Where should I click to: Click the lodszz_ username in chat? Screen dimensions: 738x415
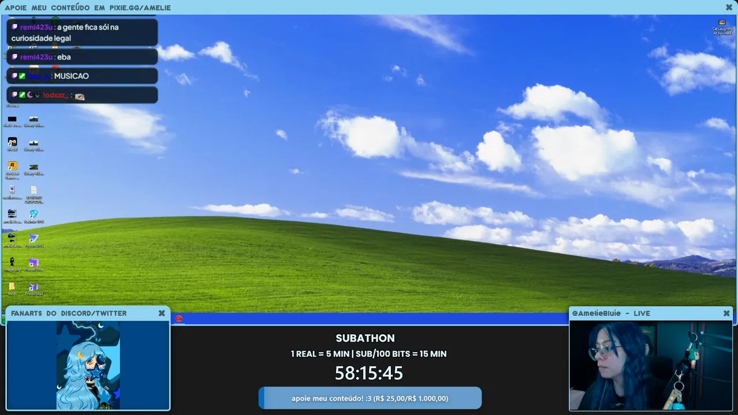55,95
